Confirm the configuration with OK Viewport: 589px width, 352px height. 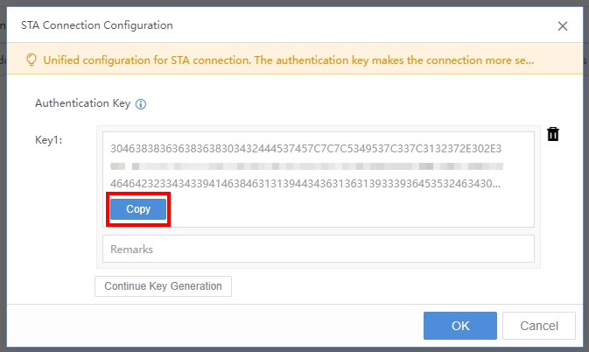(460, 326)
